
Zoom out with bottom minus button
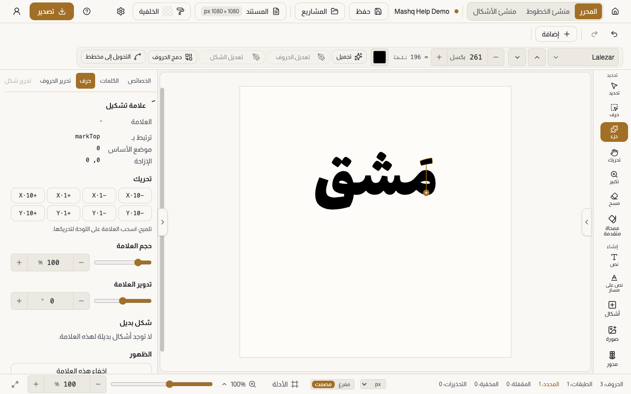(98, 384)
